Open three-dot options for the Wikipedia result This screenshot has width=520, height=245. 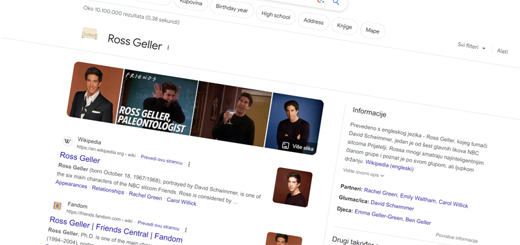[x=189, y=164]
